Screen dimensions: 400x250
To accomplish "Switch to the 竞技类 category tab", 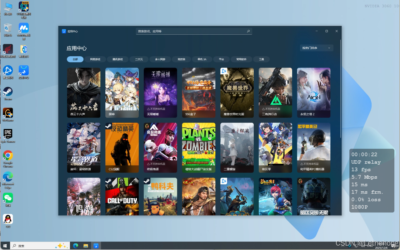I will [x=181, y=59].
